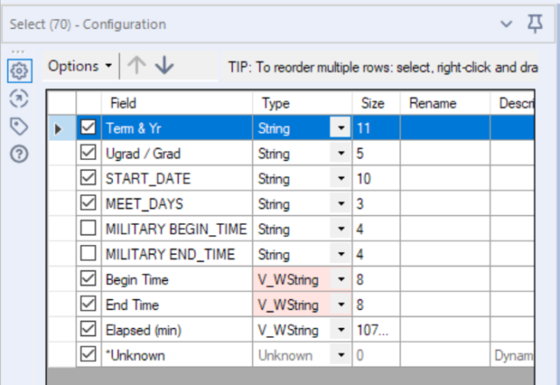Open the Annotation tag icon tab
The height and width of the screenshot is (385, 560).
click(19, 126)
